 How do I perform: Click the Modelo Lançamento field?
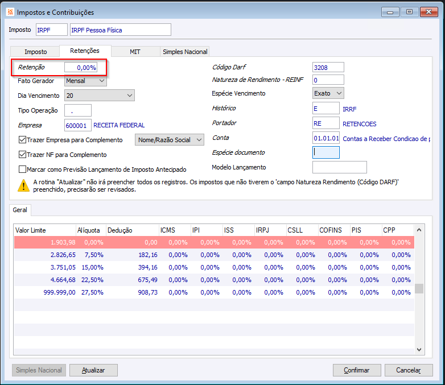point(339,167)
